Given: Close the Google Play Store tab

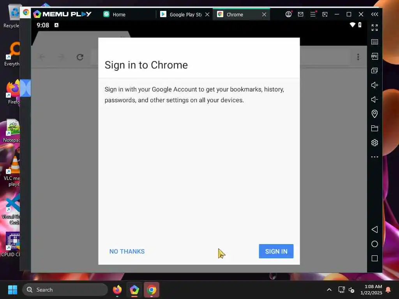Looking at the screenshot, I should pyautogui.click(x=207, y=14).
